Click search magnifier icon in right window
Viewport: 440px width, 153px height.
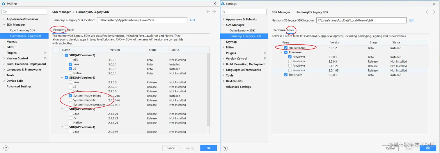point(224,12)
